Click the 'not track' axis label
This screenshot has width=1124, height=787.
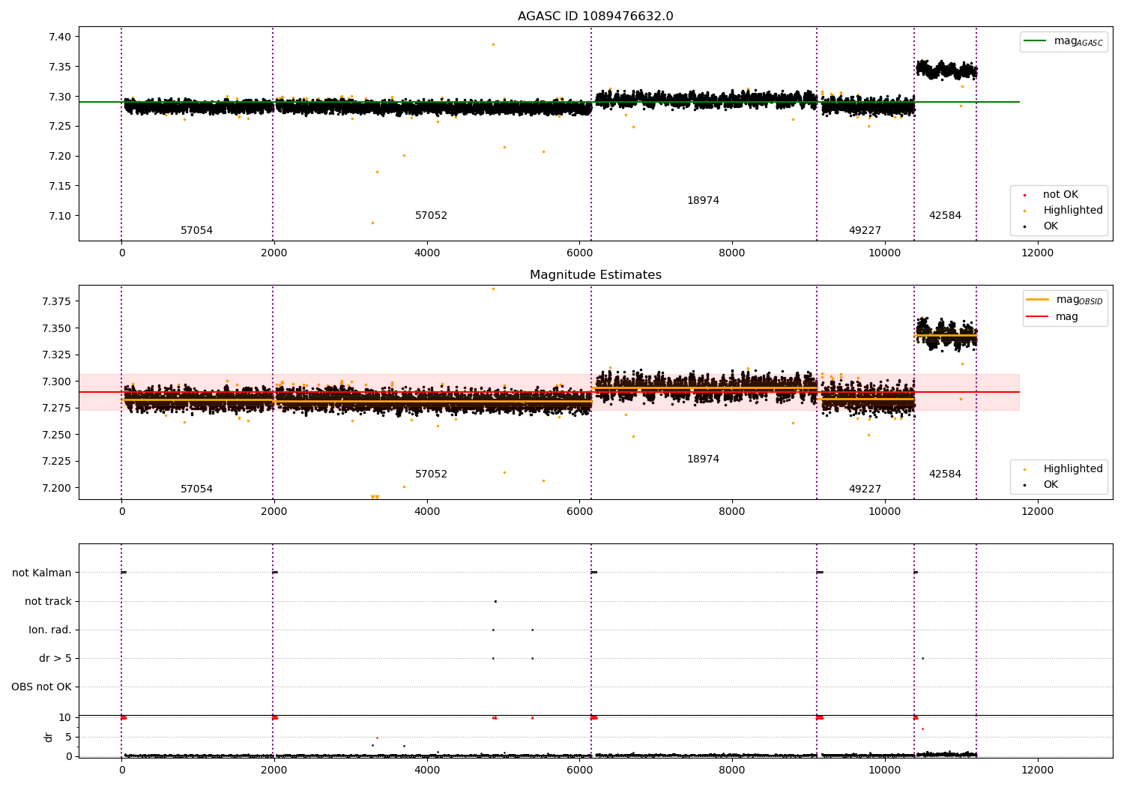pyautogui.click(x=48, y=601)
